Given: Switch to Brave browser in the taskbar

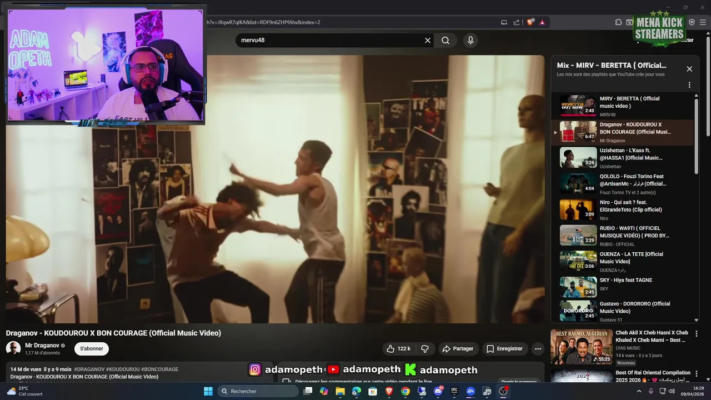Looking at the screenshot, I should (389, 391).
